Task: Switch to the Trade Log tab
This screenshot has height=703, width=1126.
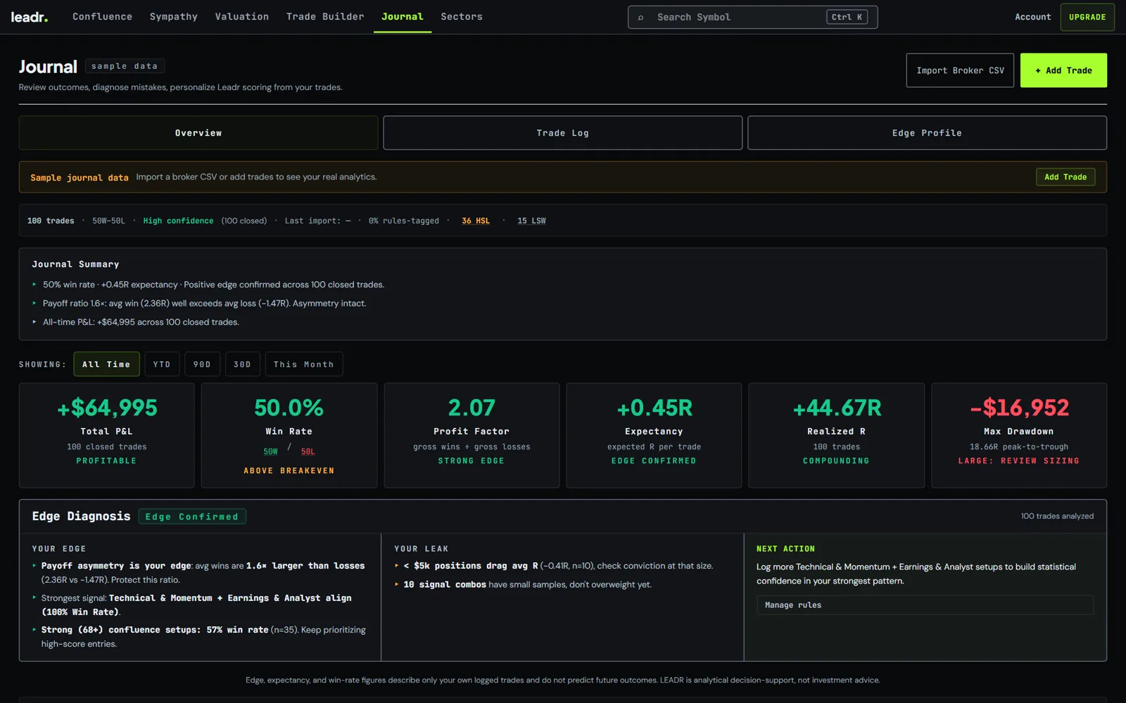Action: coord(562,133)
